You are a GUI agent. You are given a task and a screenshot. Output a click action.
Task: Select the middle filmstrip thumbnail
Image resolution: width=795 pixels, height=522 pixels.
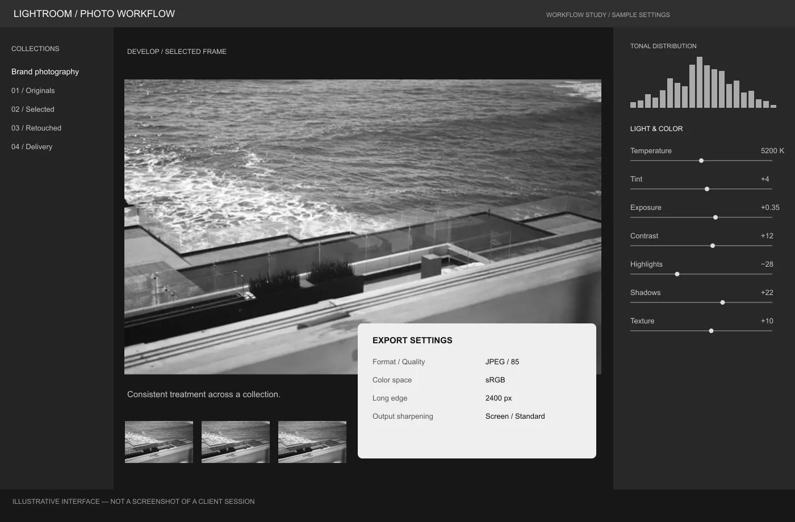point(236,442)
